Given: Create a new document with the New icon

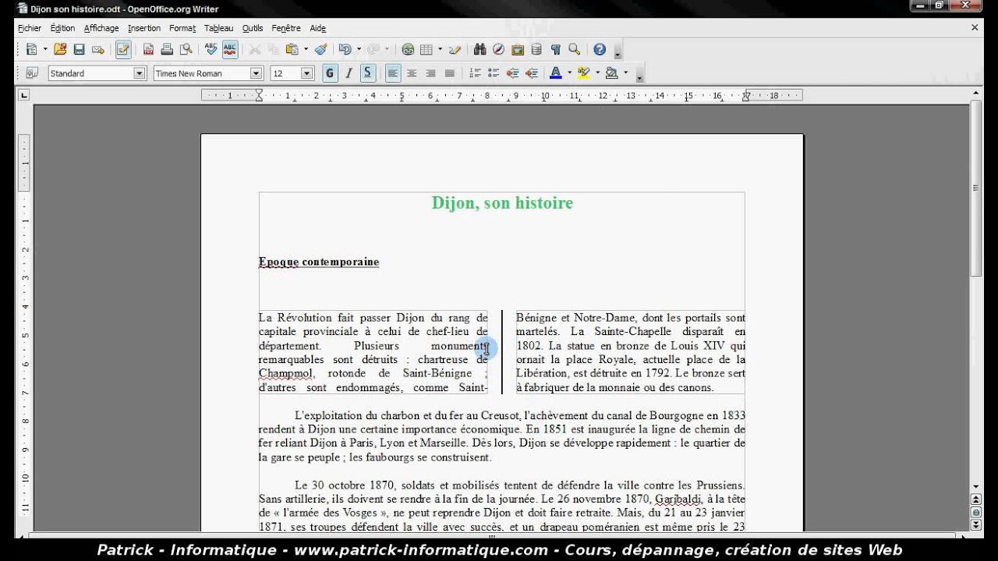Looking at the screenshot, I should pos(31,49).
